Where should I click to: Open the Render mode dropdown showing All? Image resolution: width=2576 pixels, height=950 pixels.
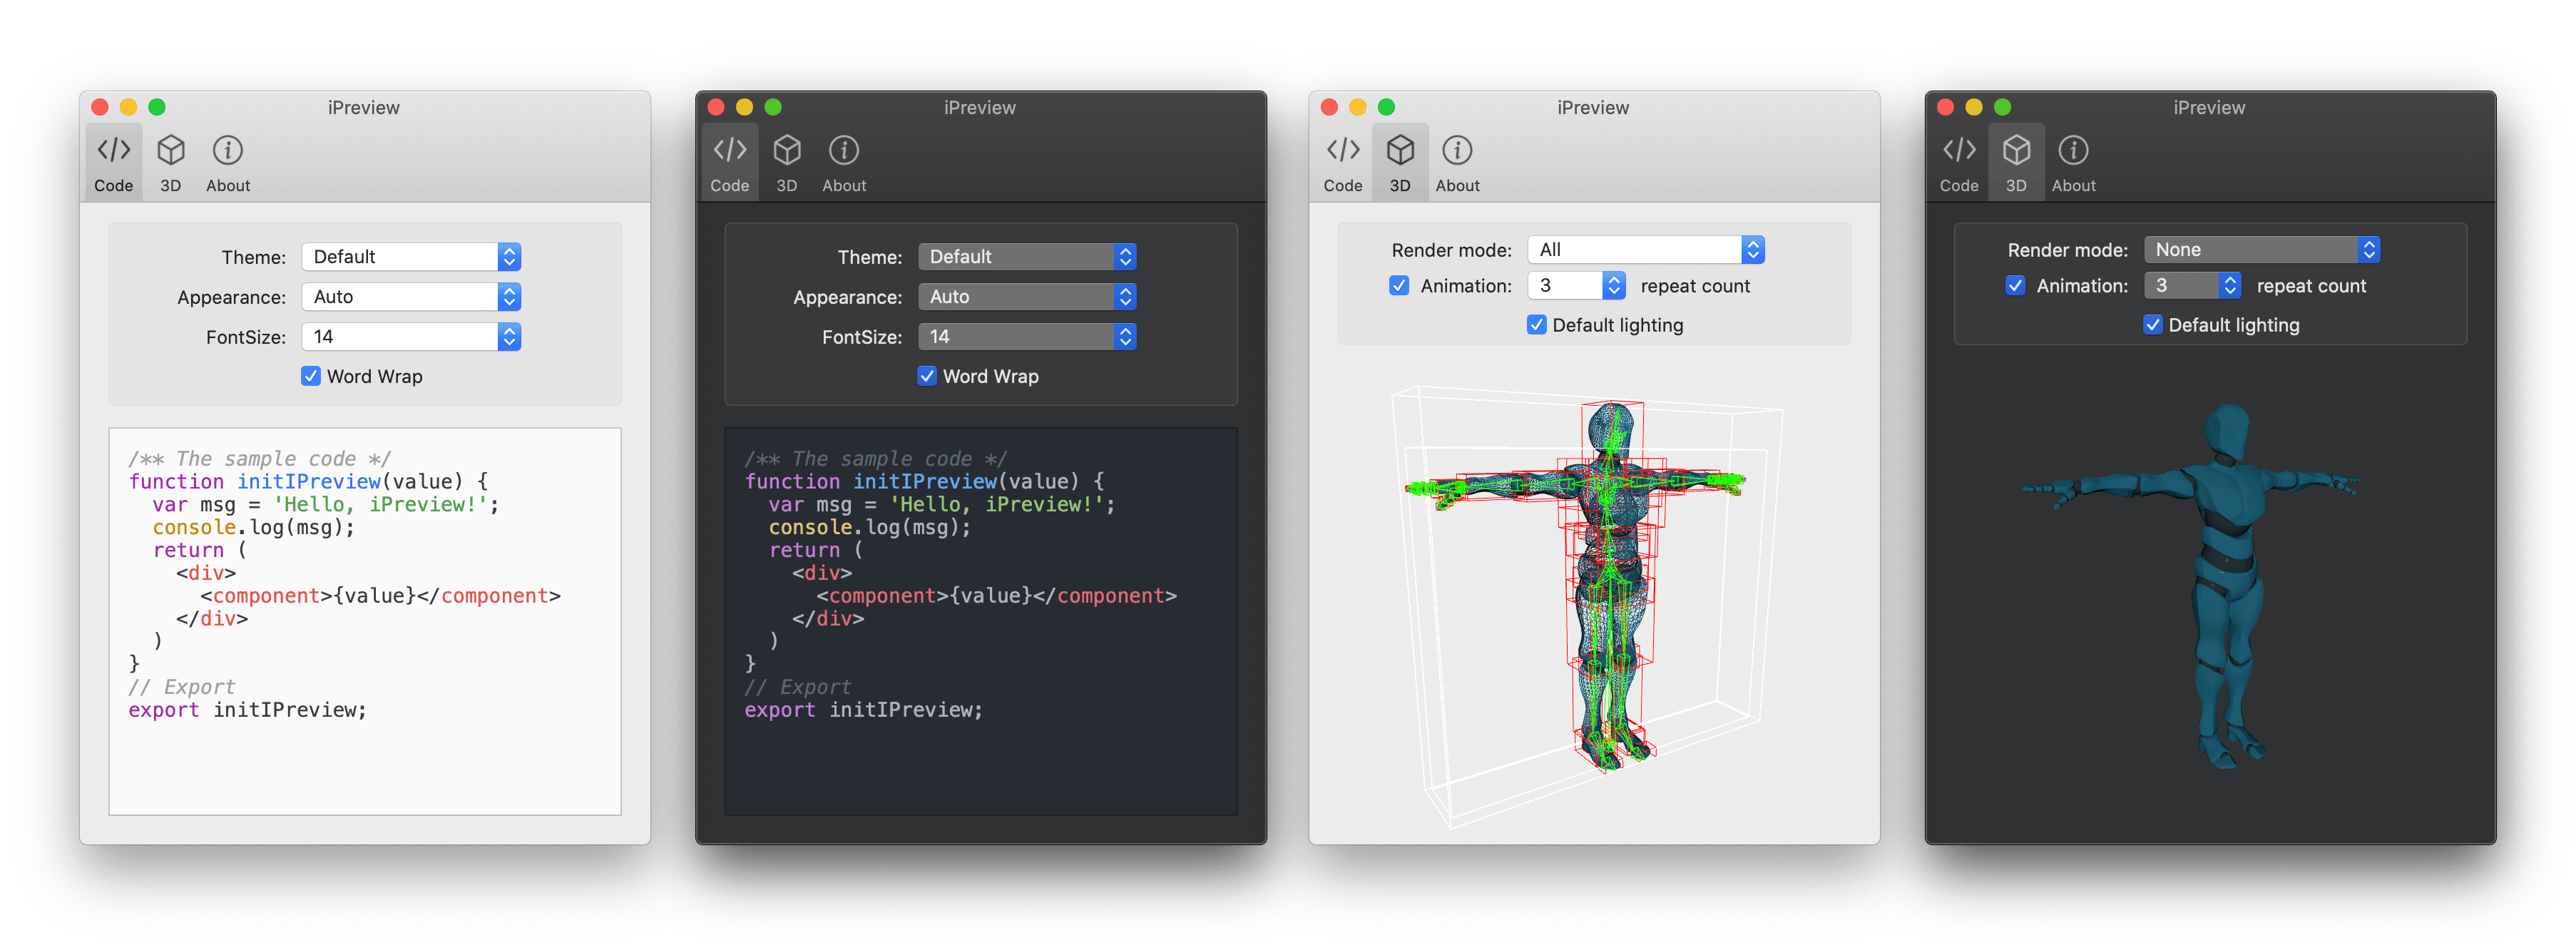(x=1645, y=250)
